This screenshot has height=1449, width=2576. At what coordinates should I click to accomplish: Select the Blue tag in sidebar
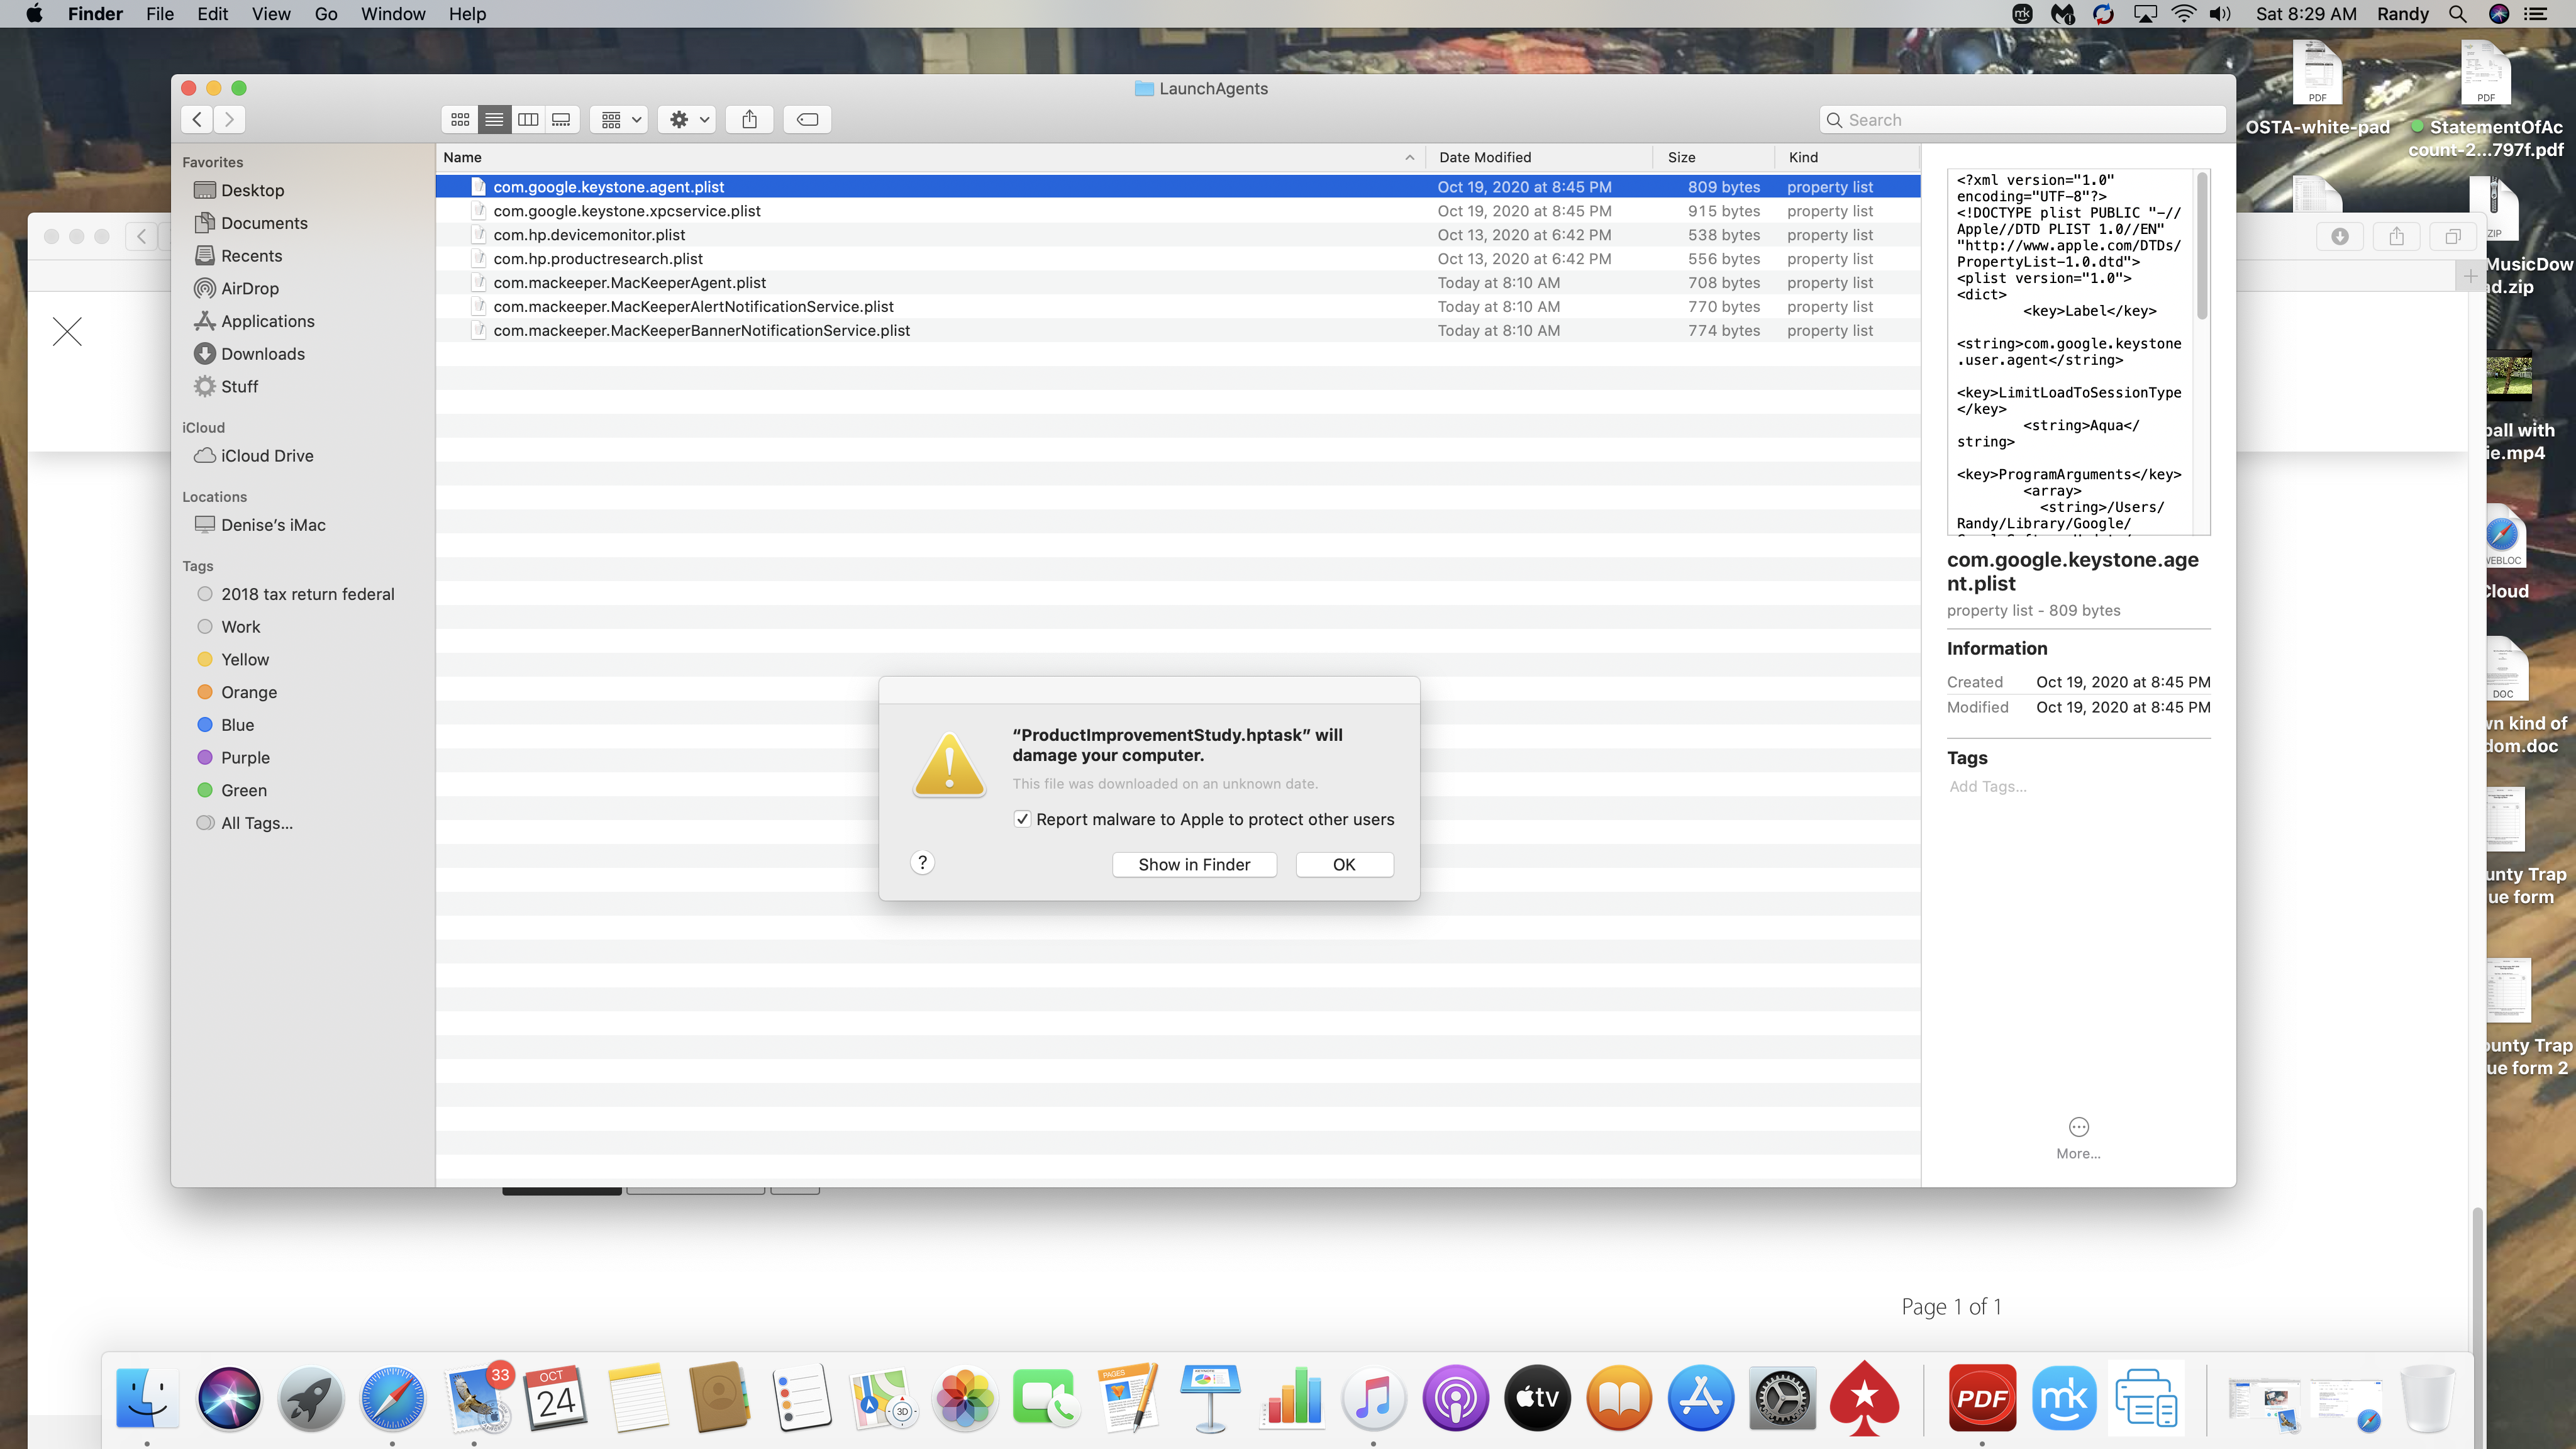tap(237, 725)
